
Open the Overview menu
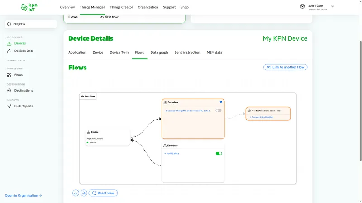pos(67,7)
